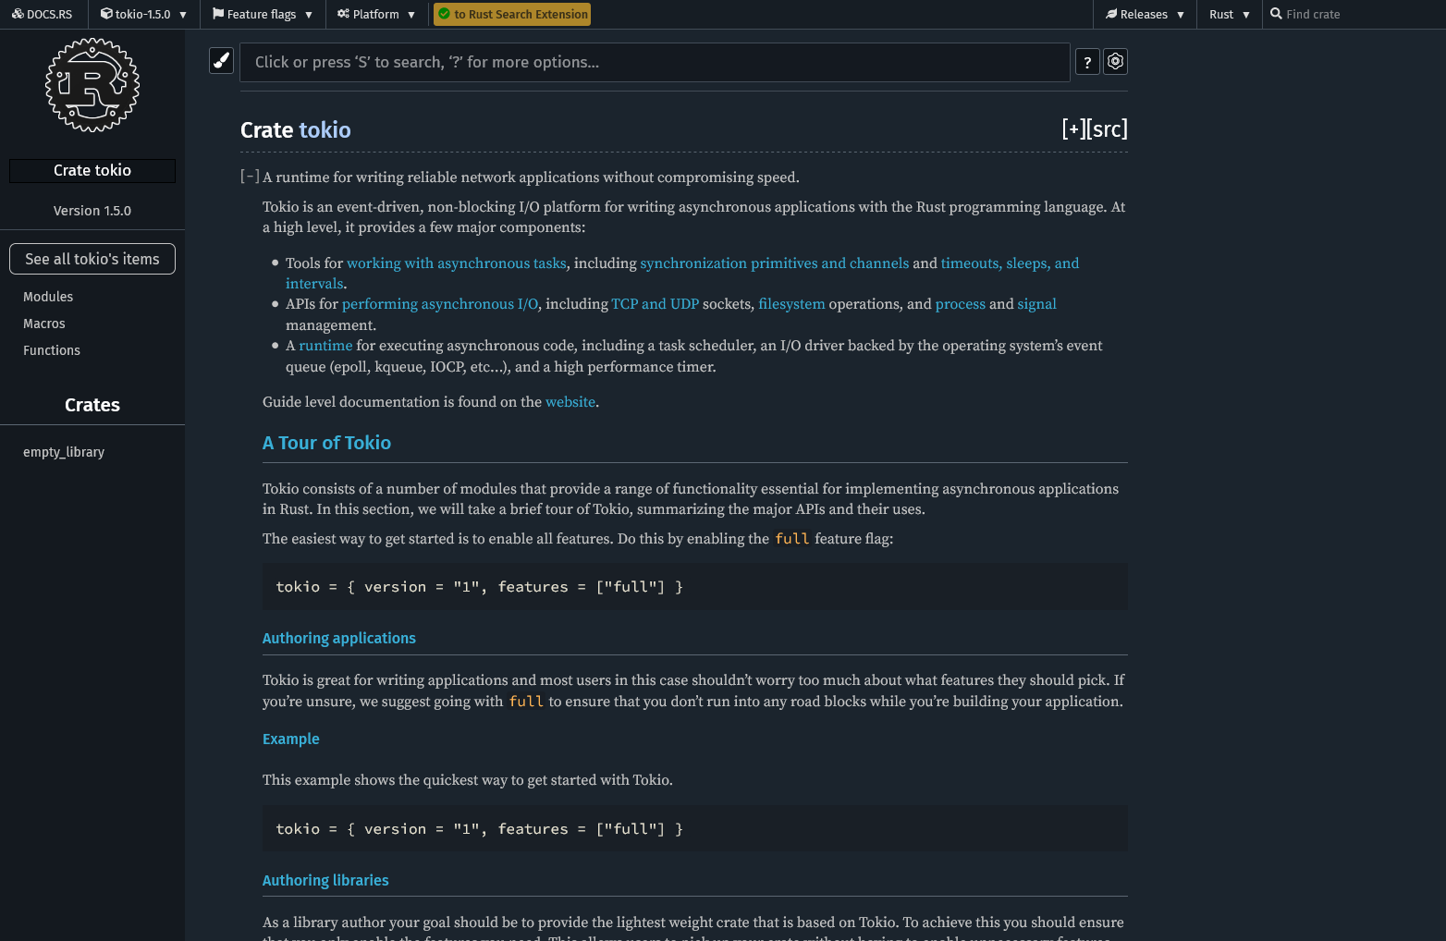1446x941 pixels.
Task: Click the help question mark button
Action: [1087, 62]
